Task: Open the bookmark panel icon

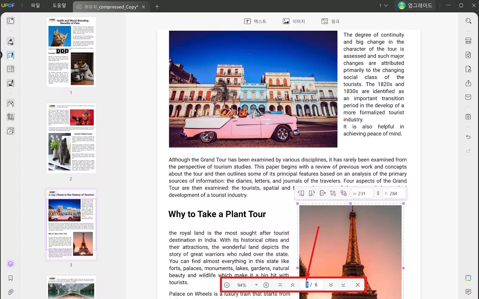Action: point(10,278)
